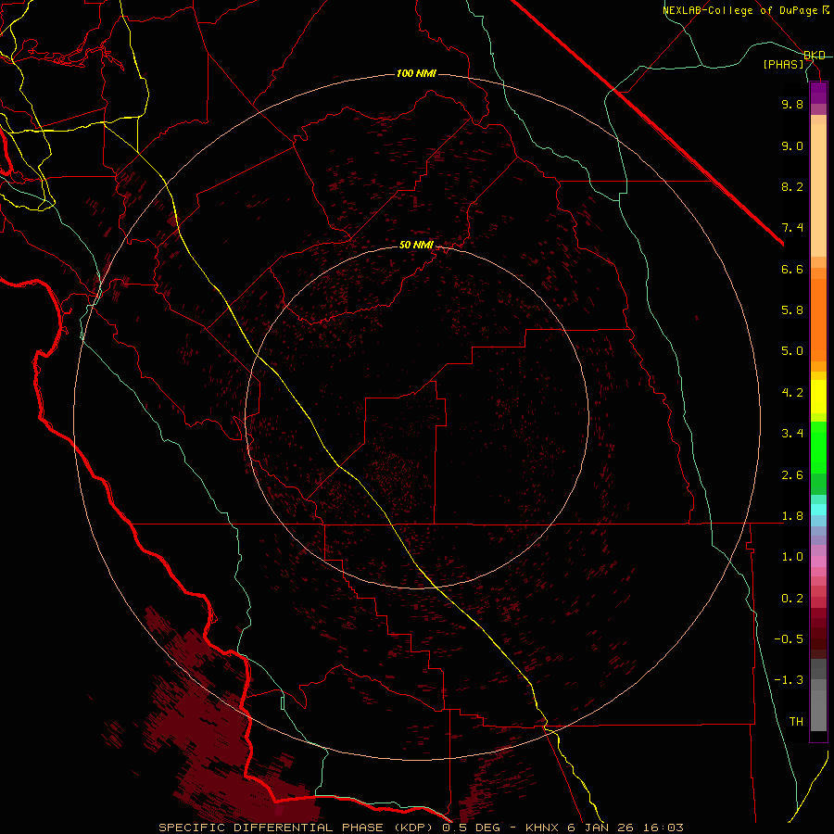The image size is (834, 834).
Task: Click the [PHAS] legend title
Action: point(783,65)
